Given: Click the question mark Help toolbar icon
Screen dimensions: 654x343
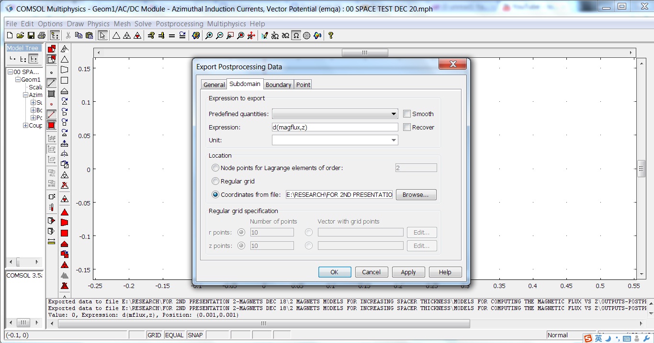Looking at the screenshot, I should pyautogui.click(x=330, y=35).
